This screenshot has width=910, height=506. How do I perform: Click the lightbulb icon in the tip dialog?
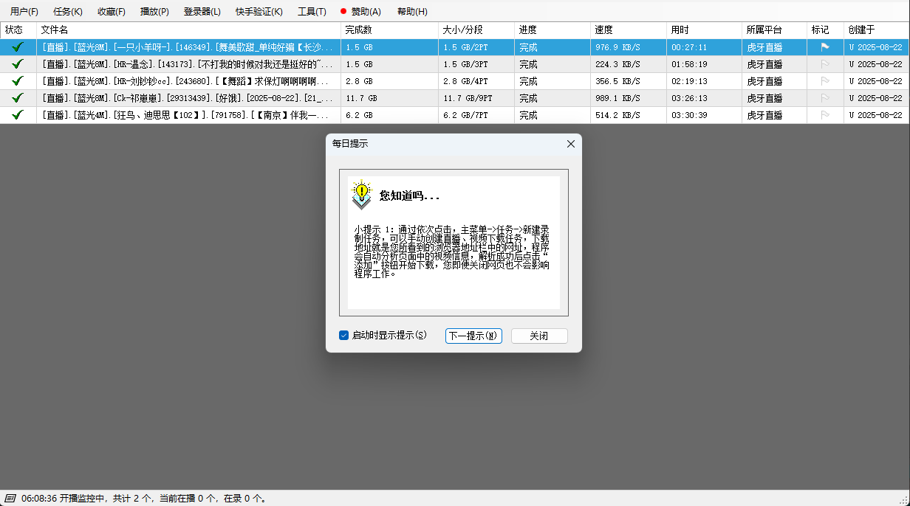[361, 193]
